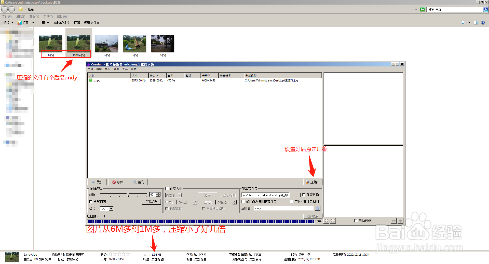Open Caesium Edit (编辑) menu
Viewport: 489px width, 264px height.
pyautogui.click(x=99, y=69)
